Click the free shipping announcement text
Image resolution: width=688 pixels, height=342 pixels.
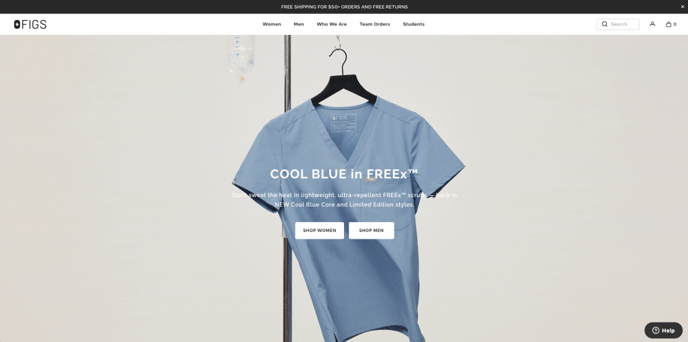coord(345,7)
